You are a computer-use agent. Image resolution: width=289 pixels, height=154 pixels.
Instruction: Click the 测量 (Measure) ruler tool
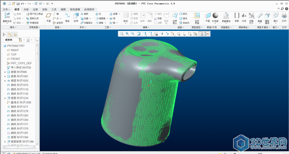tap(260, 17)
